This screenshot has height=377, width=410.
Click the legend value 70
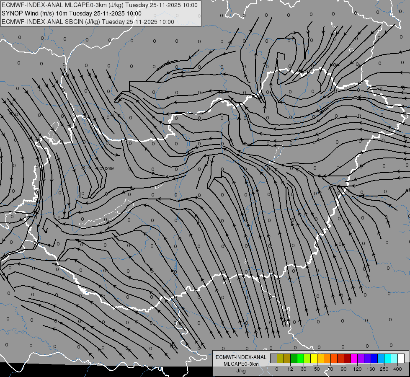[330, 369]
